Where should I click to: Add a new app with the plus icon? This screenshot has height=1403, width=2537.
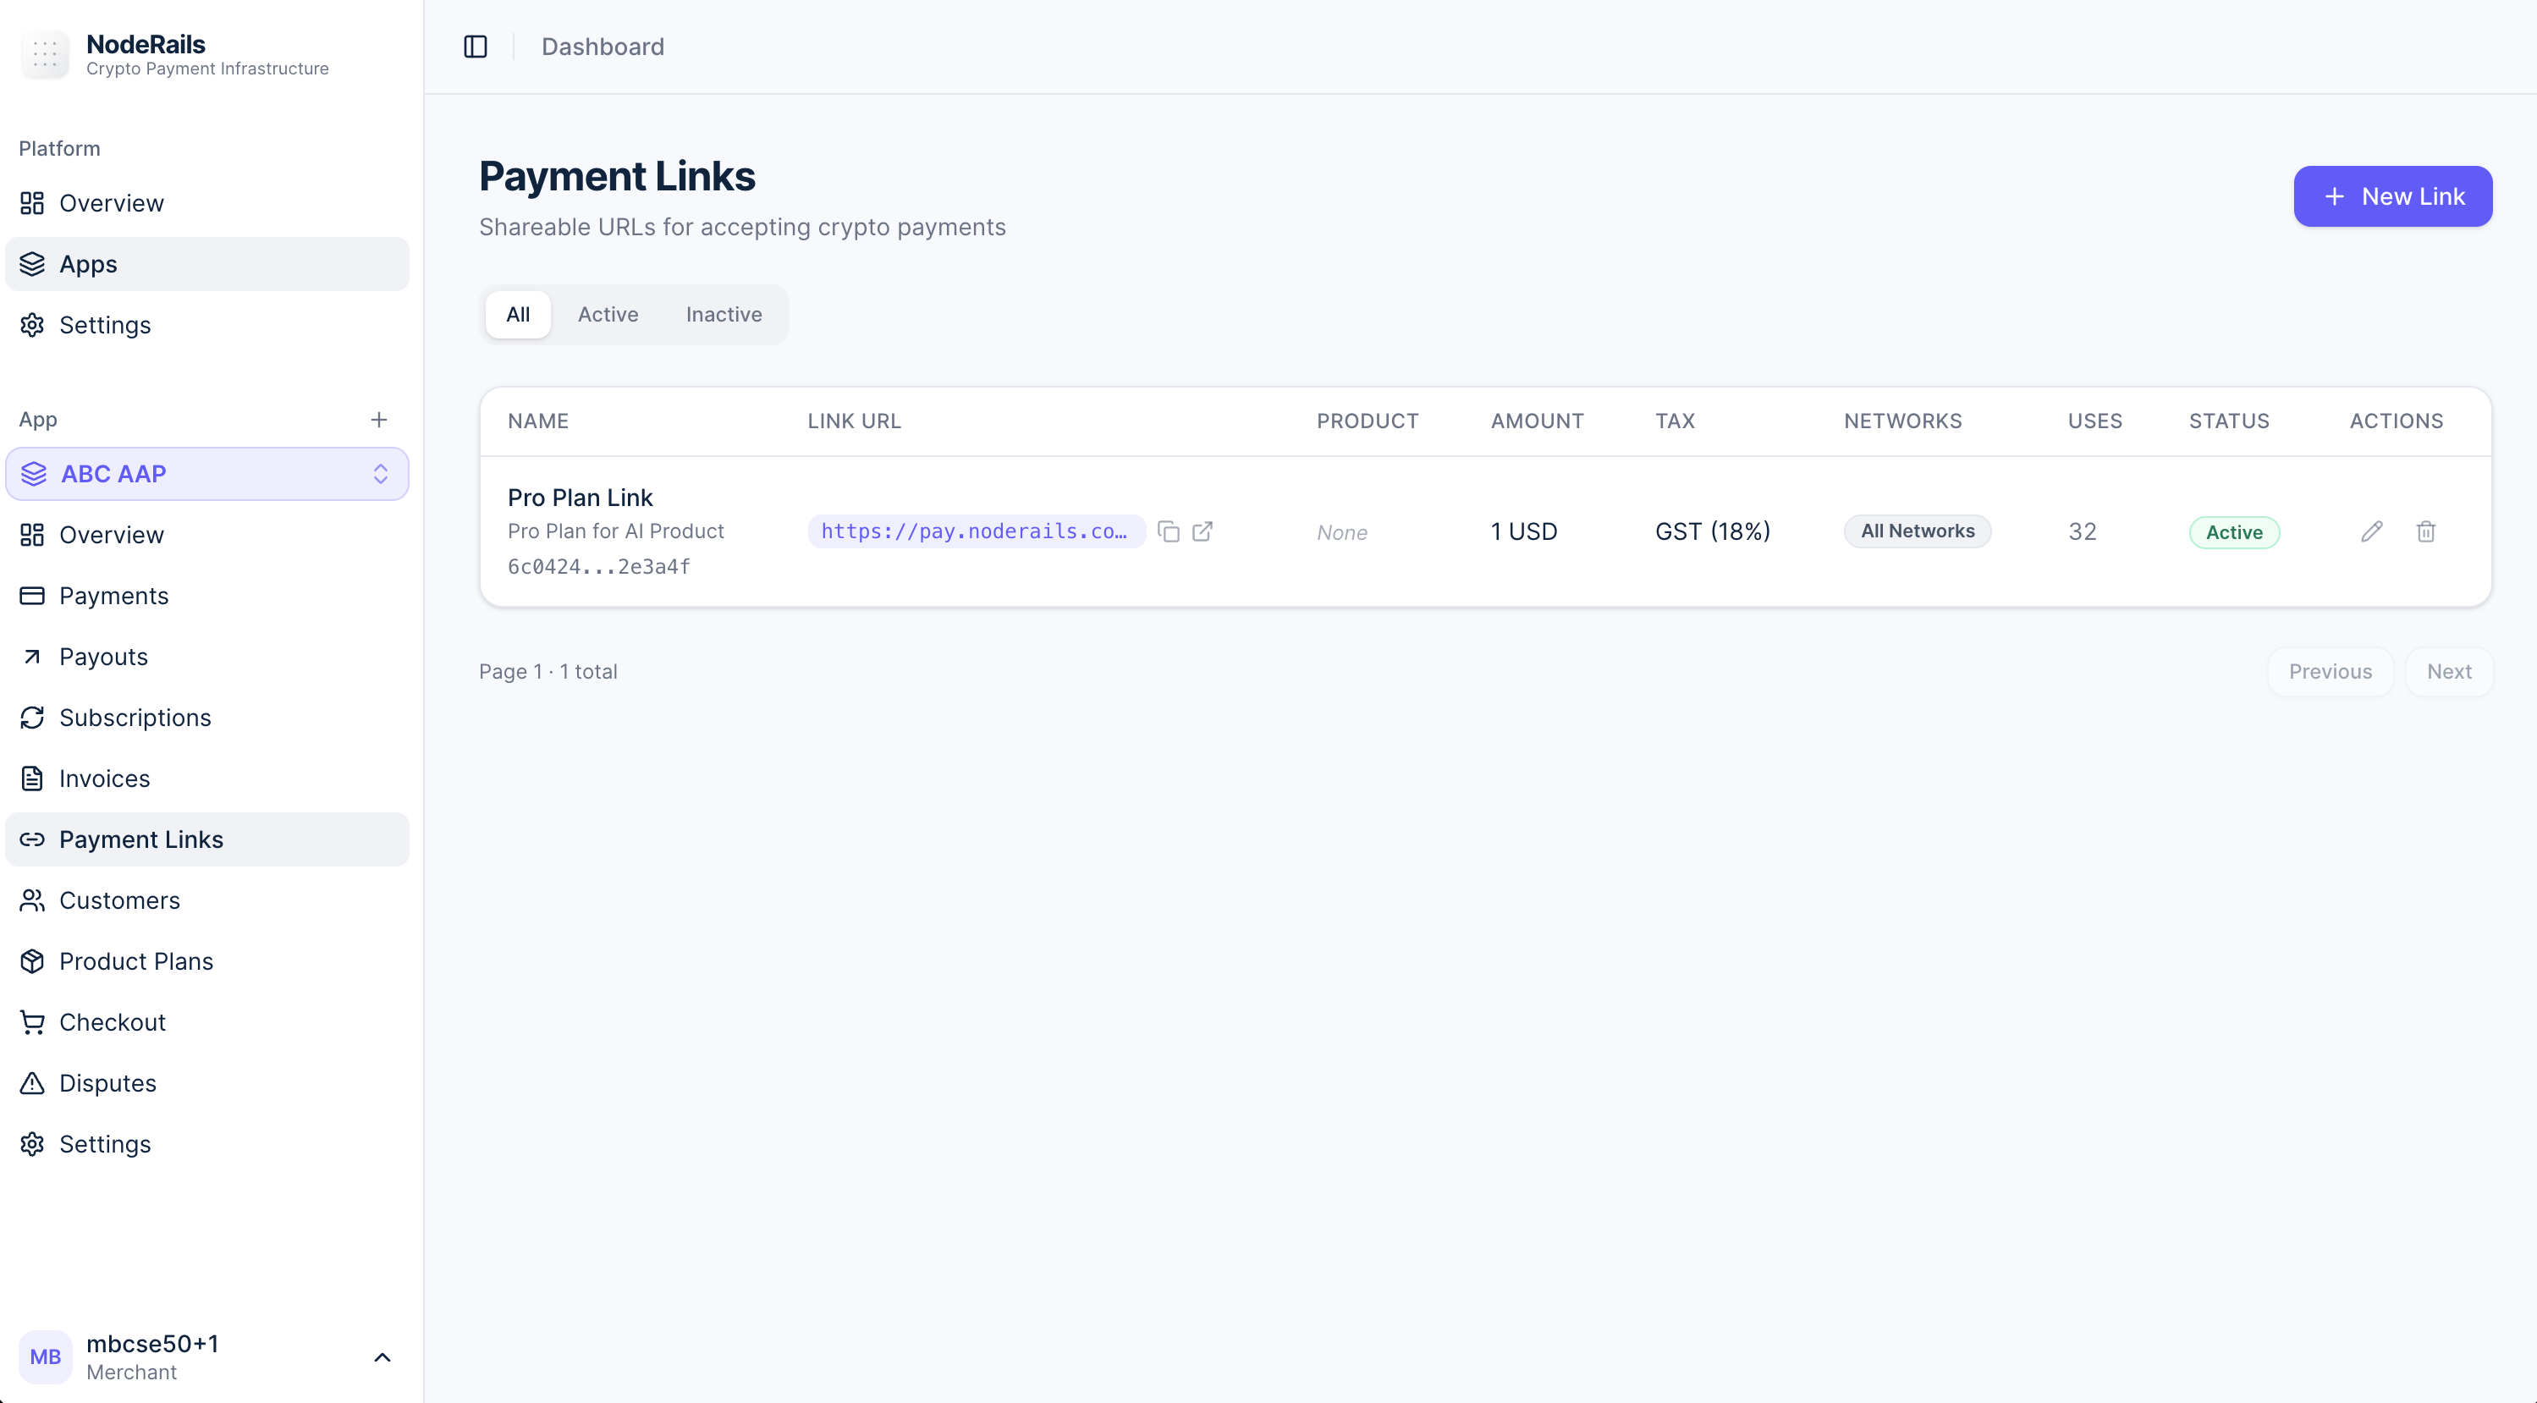pyautogui.click(x=380, y=420)
